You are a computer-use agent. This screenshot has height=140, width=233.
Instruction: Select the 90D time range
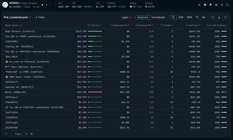point(189,17)
